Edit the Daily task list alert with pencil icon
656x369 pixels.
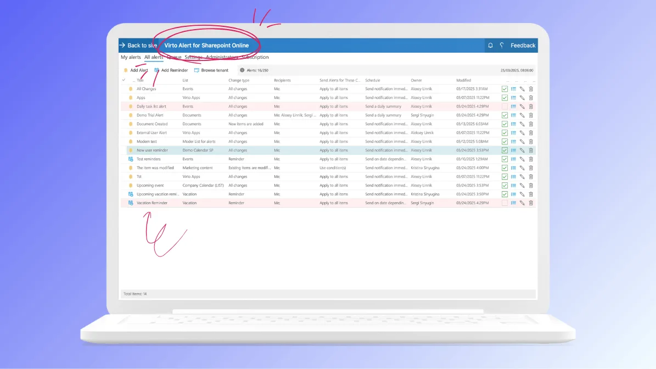[522, 106]
